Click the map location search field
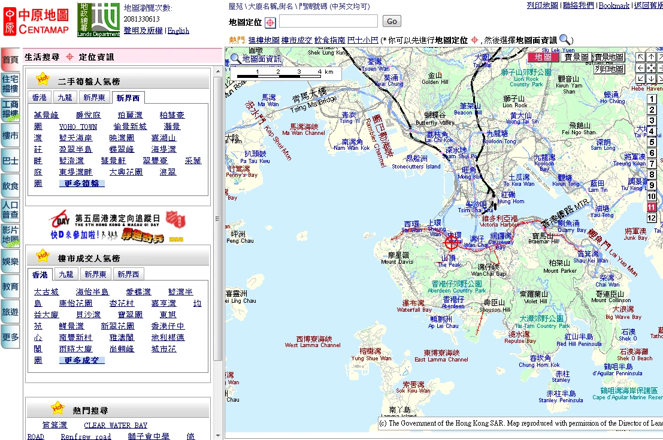663x440 pixels. tap(329, 21)
